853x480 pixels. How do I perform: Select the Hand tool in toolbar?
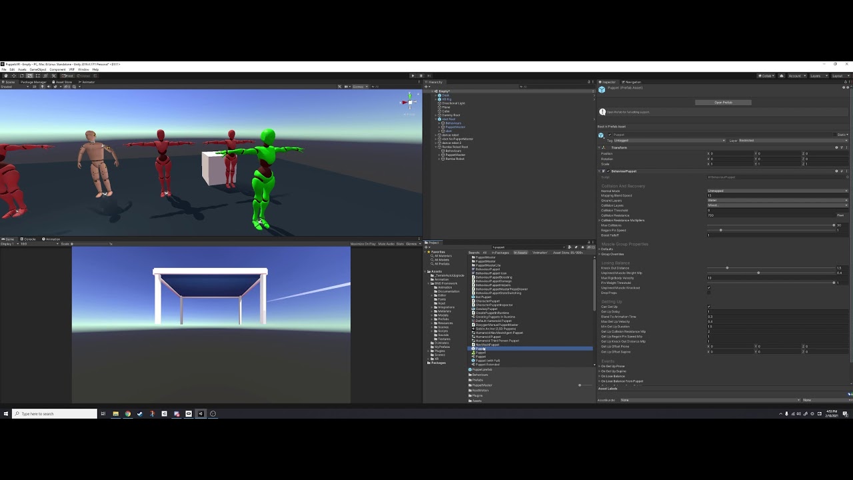click(6, 76)
